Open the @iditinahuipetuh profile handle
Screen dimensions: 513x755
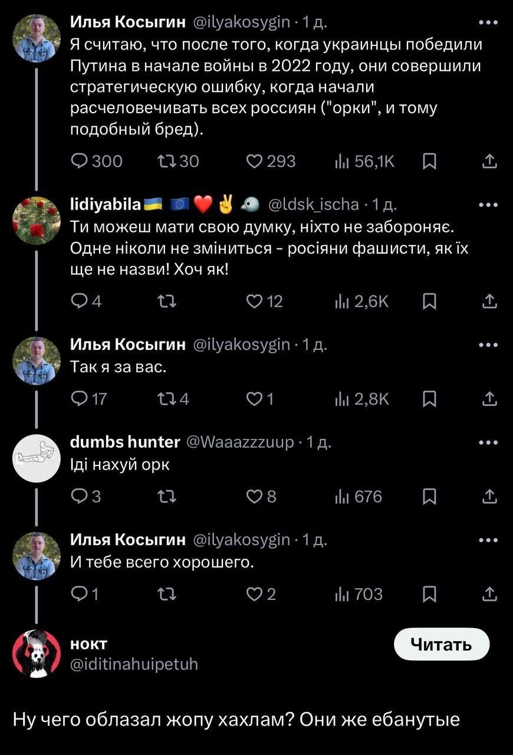point(134,664)
